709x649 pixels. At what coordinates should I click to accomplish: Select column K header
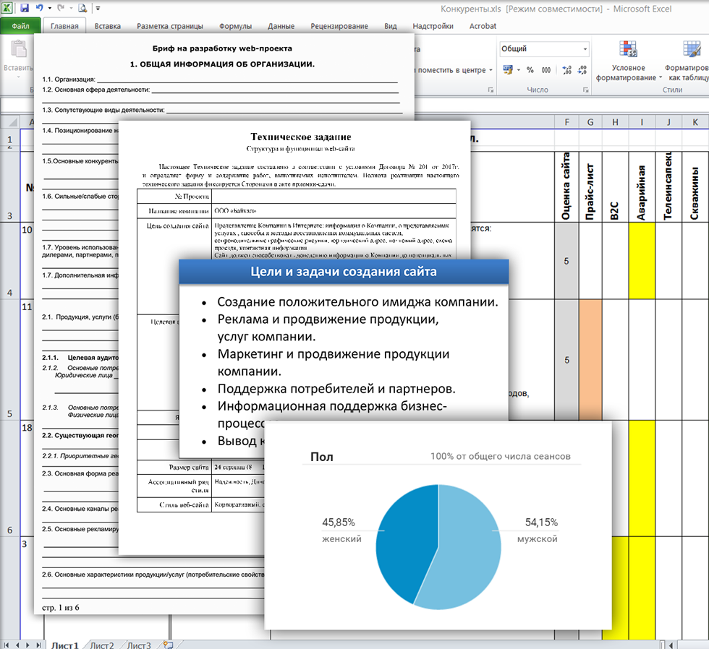(x=695, y=122)
